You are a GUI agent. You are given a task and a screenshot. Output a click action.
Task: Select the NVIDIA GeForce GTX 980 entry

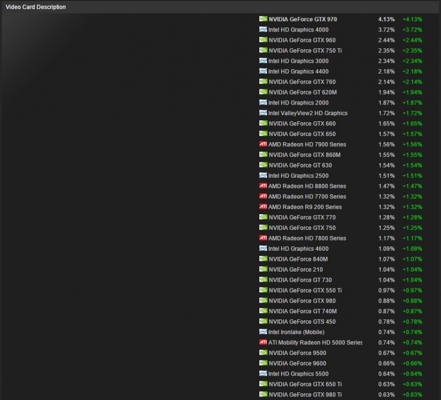(x=302, y=301)
